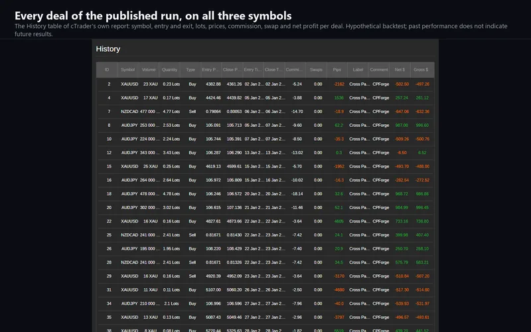Click pips value -3170

(x=339, y=276)
